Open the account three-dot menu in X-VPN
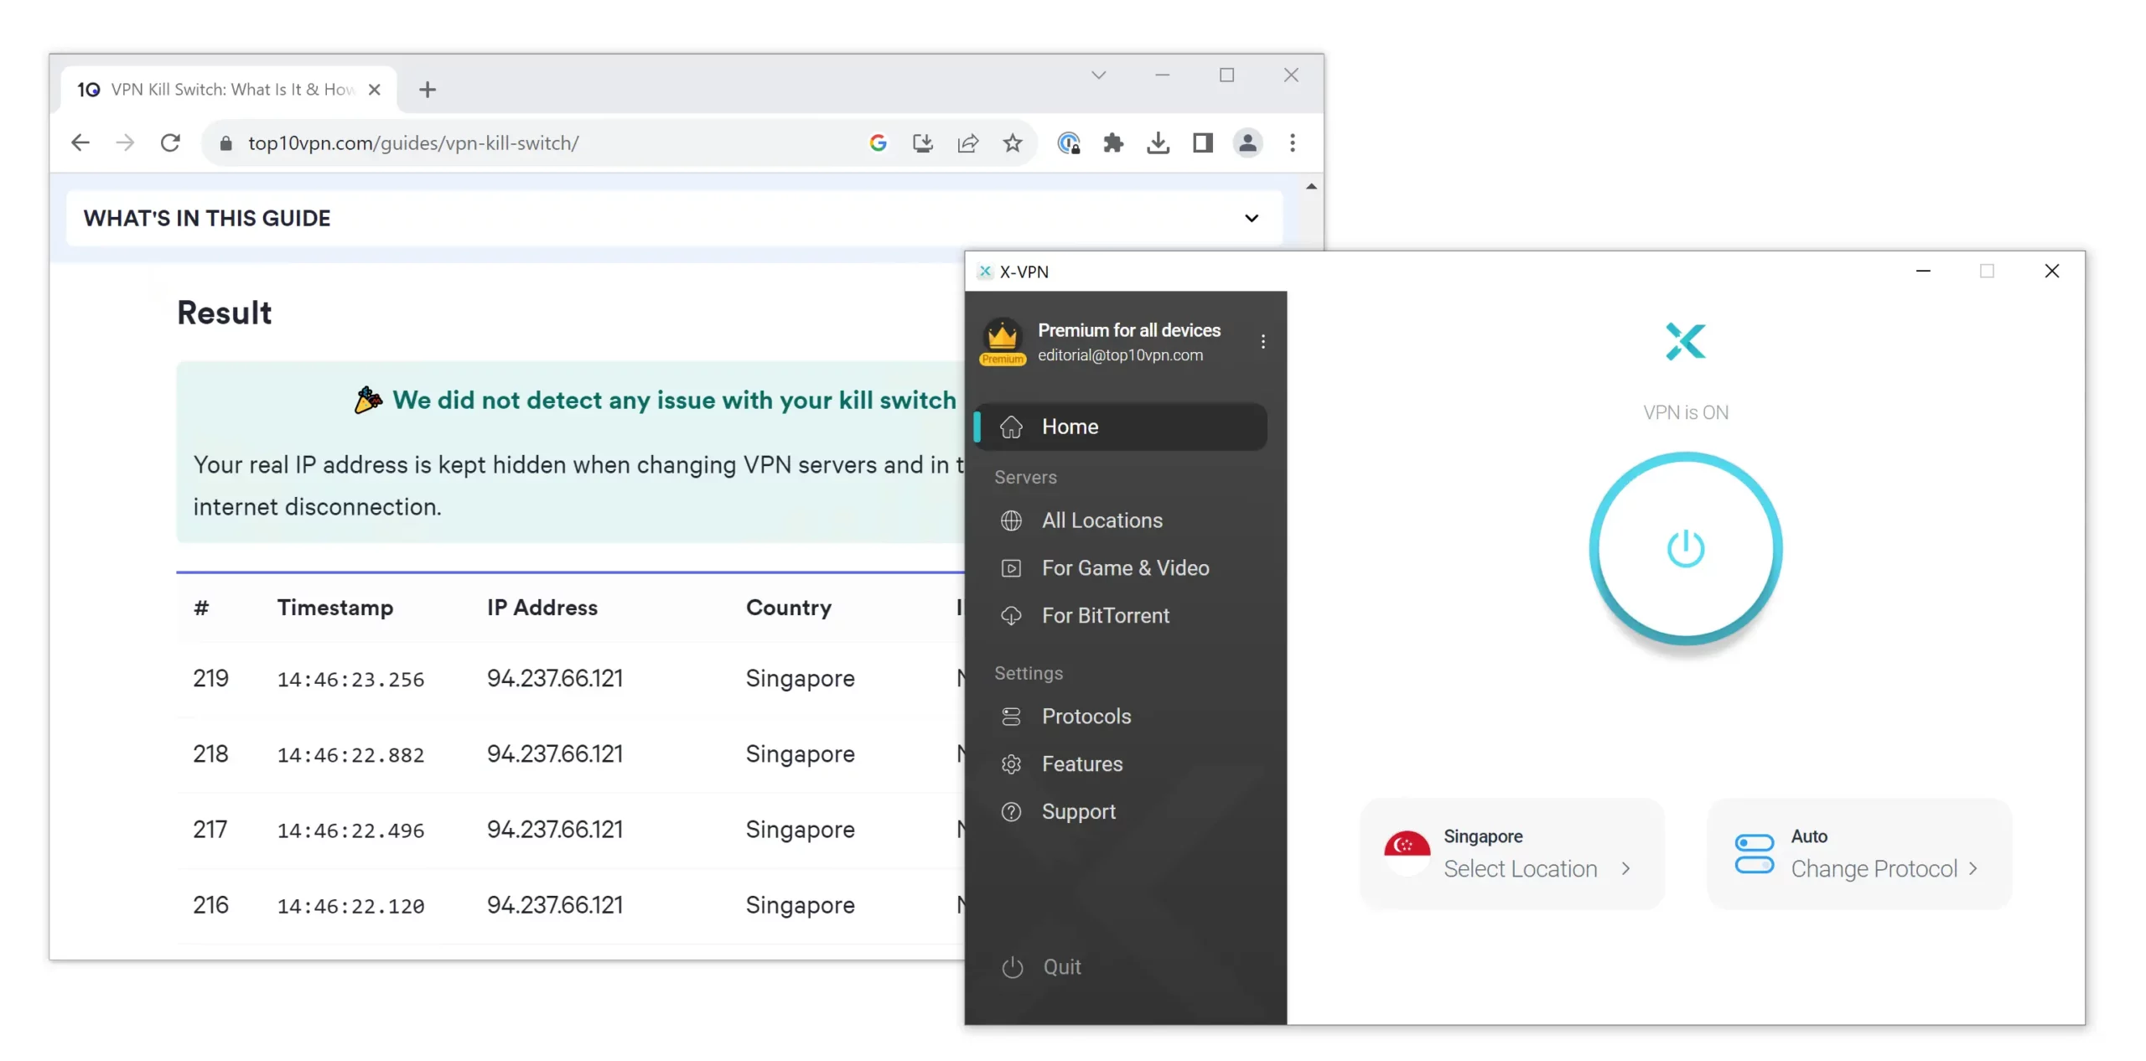The width and height of the screenshot is (2146, 1061). pos(1262,342)
